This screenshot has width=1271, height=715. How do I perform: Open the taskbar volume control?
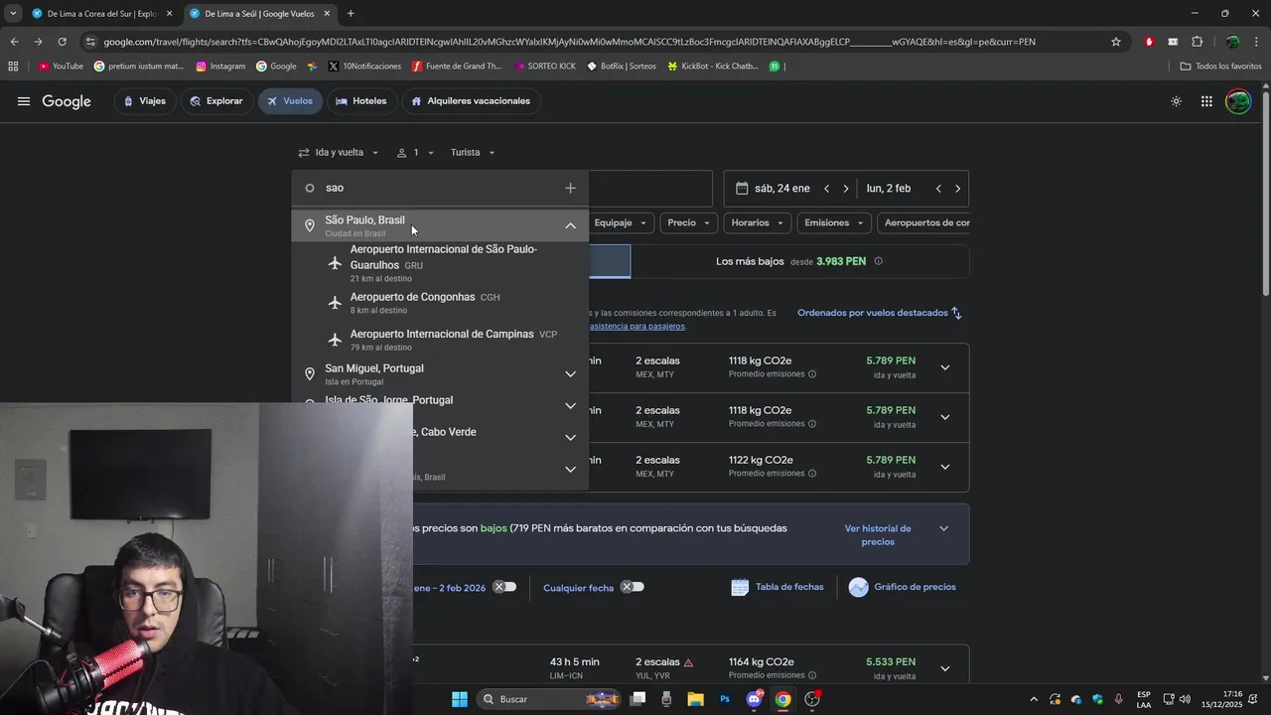click(1185, 699)
